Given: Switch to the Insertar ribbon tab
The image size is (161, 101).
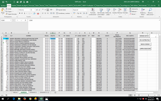Looking at the screenshot, I should (x=14, y=6).
